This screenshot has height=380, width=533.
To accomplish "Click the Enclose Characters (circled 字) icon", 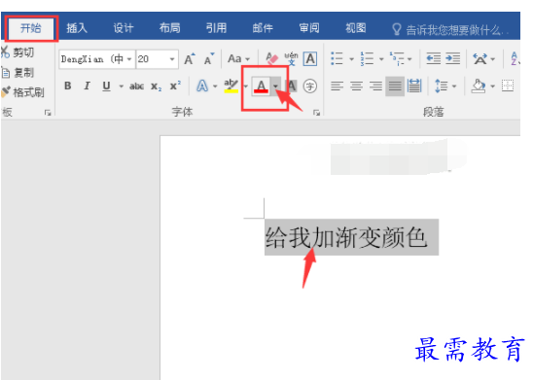I will pos(310,86).
